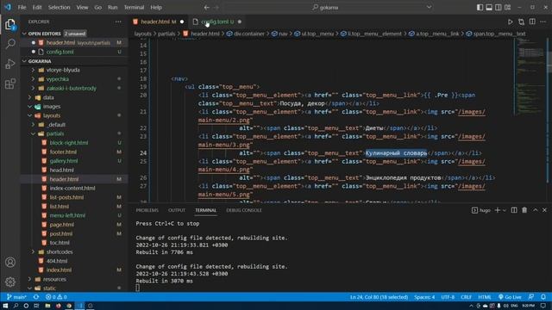Viewport: 552px width, 310px height.
Task: Click the Windows Start button
Action: (x=5, y=307)
